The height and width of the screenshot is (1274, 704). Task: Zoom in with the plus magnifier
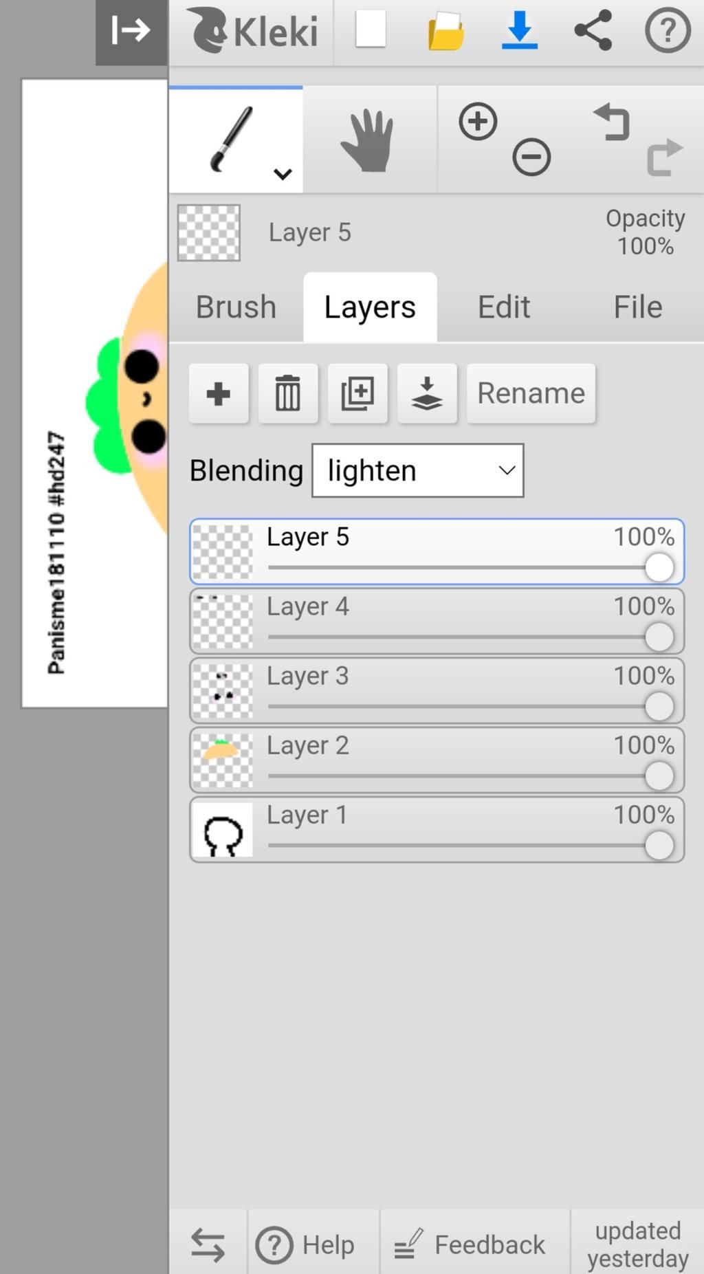coord(478,122)
